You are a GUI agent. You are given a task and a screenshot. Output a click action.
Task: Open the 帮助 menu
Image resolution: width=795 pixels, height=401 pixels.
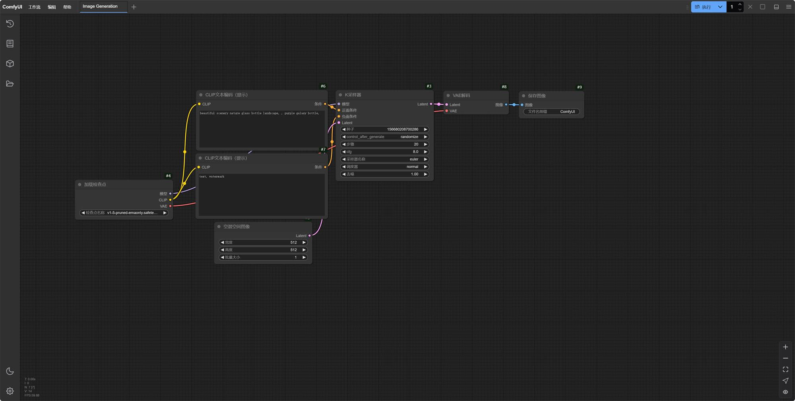point(67,7)
